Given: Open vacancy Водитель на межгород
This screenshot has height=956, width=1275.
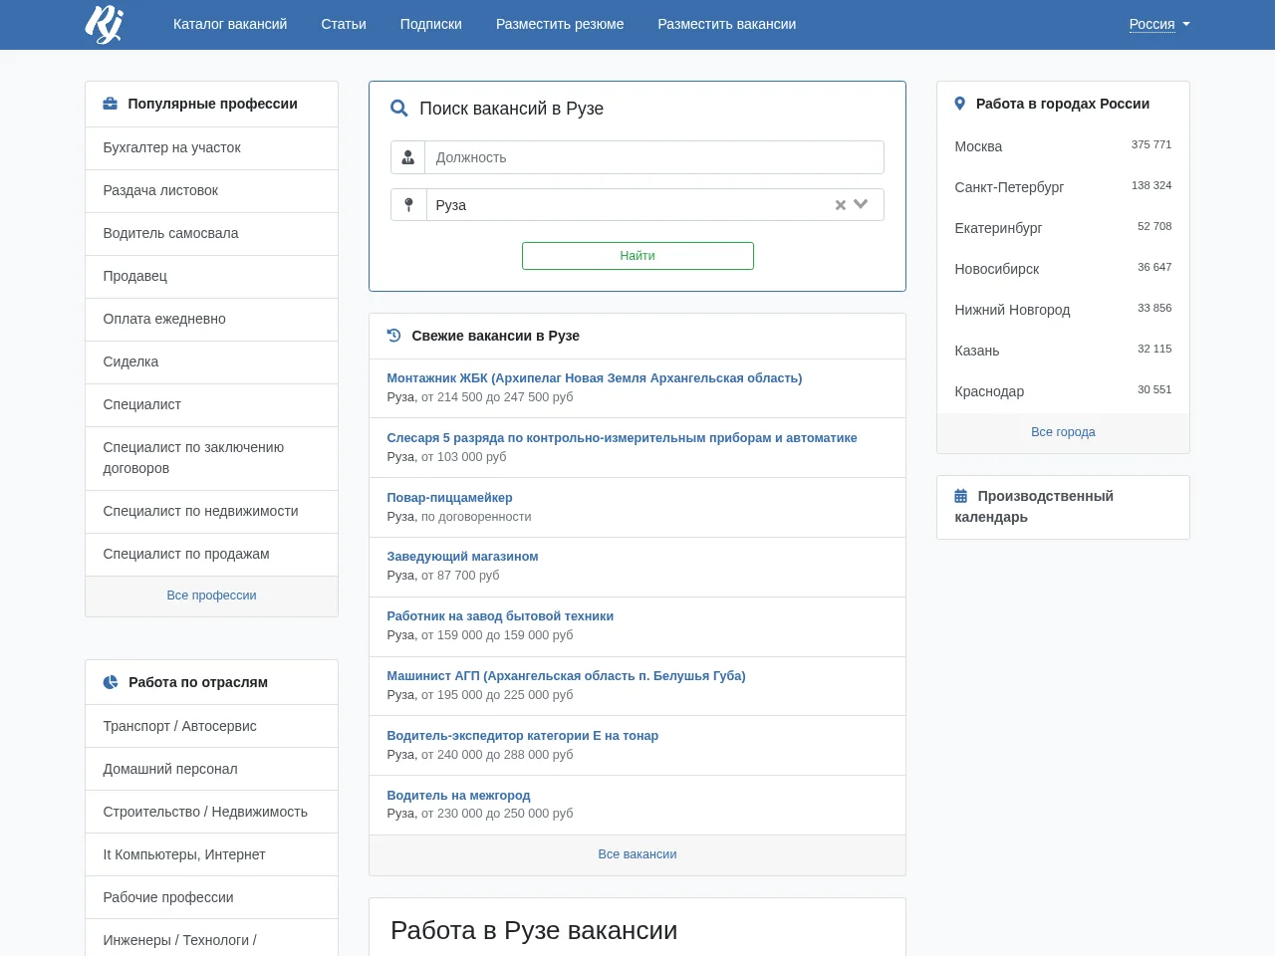Looking at the screenshot, I should [x=458, y=796].
